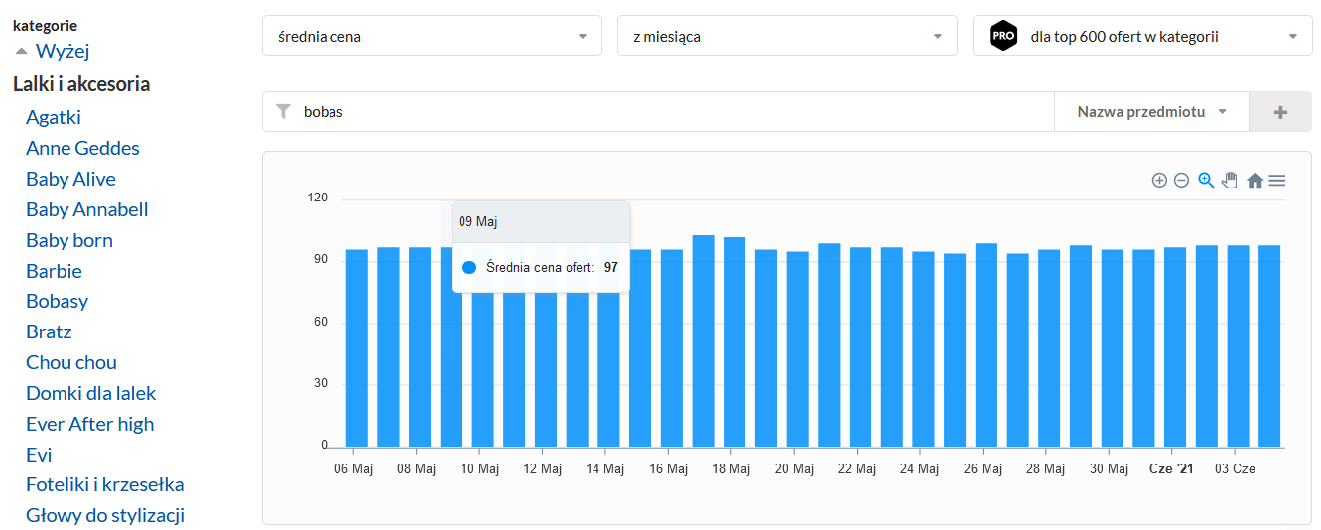Select the 'Barbie' category link
1321x530 pixels.
coord(54,271)
